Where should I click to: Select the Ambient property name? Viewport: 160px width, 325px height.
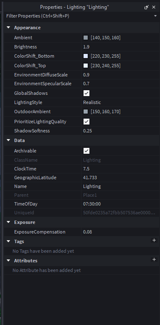pos(23,38)
